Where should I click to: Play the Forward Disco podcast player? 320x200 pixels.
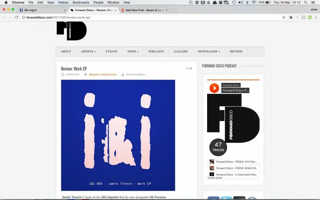point(214,88)
